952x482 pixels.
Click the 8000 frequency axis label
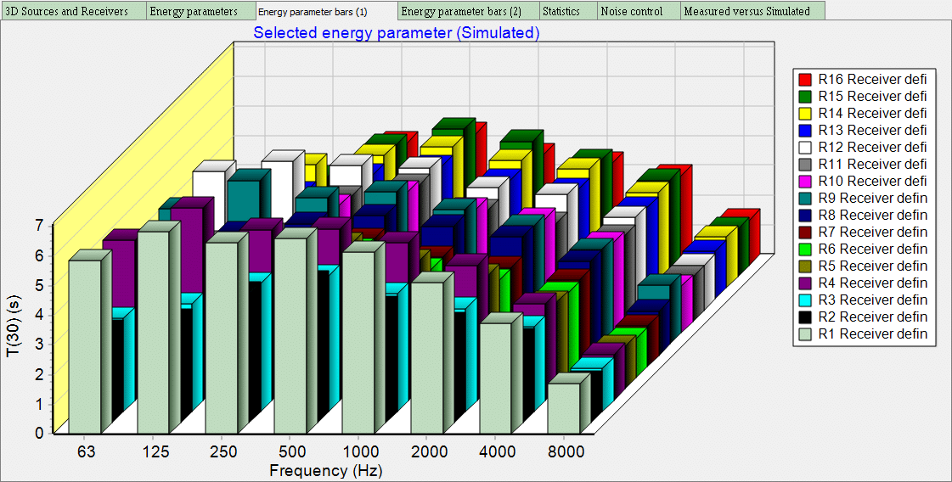click(x=566, y=452)
